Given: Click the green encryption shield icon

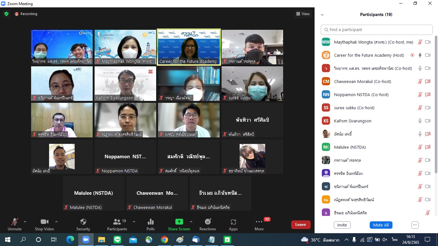Looking at the screenshot, I should [6, 14].
